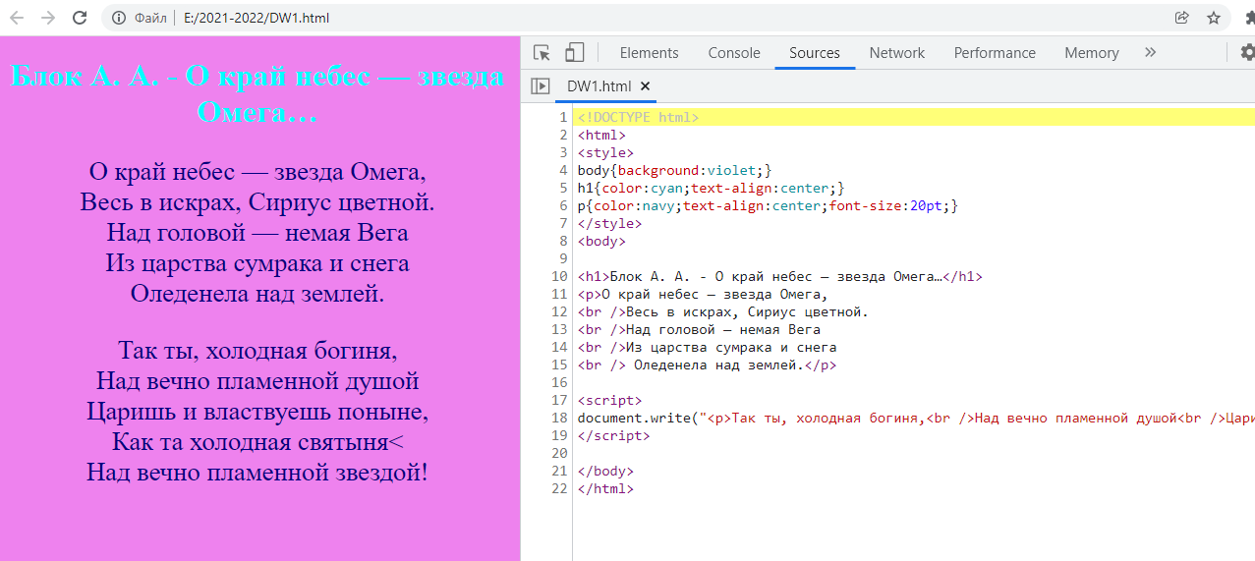The width and height of the screenshot is (1255, 561).
Task: Set a breakpoint on line 18
Action: (x=559, y=418)
